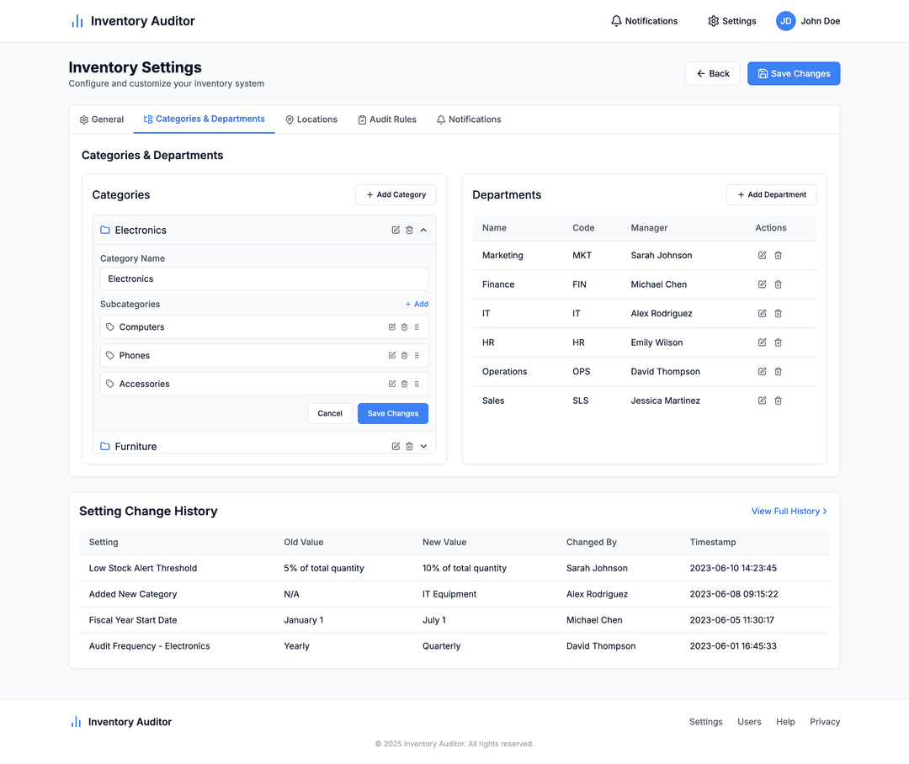Click inside the Category Name text field

tap(263, 279)
